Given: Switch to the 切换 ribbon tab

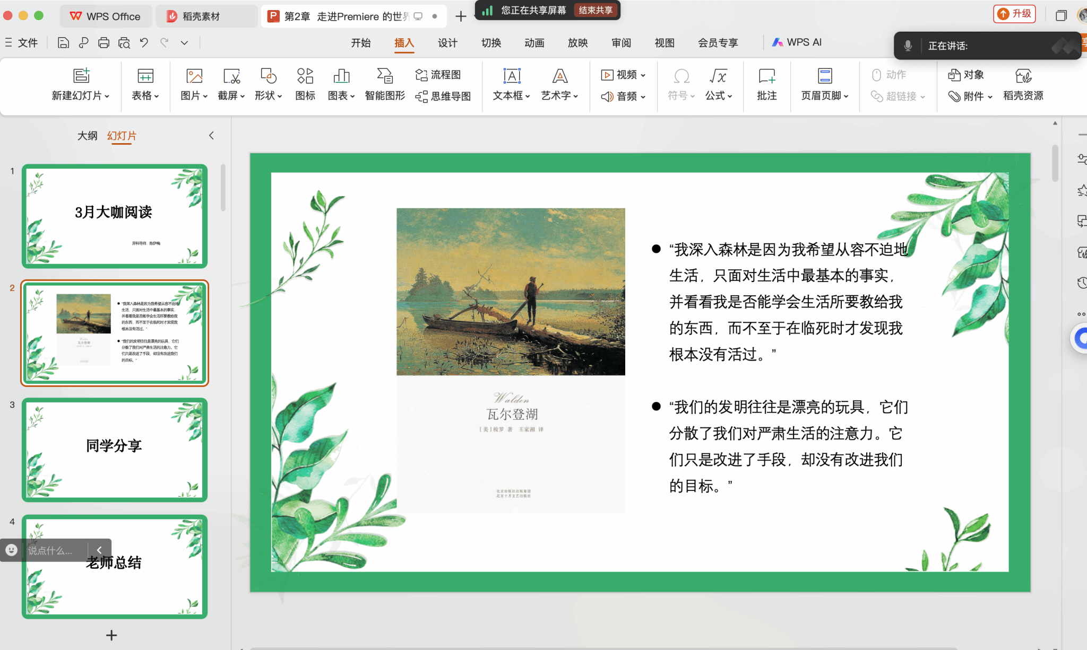Looking at the screenshot, I should [x=491, y=43].
